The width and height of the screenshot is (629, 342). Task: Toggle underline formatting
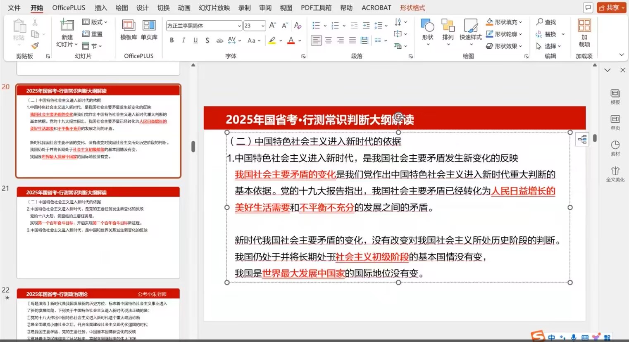coord(195,40)
